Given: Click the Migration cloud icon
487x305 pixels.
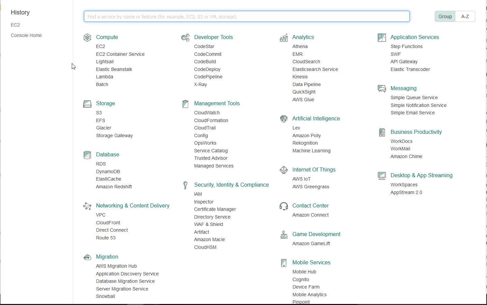Looking at the screenshot, I should pos(87,257).
